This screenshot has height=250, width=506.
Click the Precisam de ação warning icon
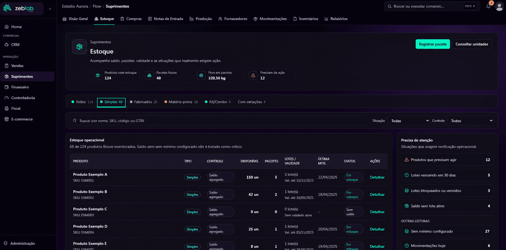253,75
